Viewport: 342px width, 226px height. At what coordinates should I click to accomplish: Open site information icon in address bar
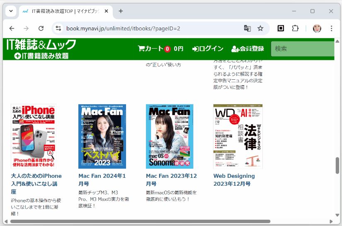58,28
